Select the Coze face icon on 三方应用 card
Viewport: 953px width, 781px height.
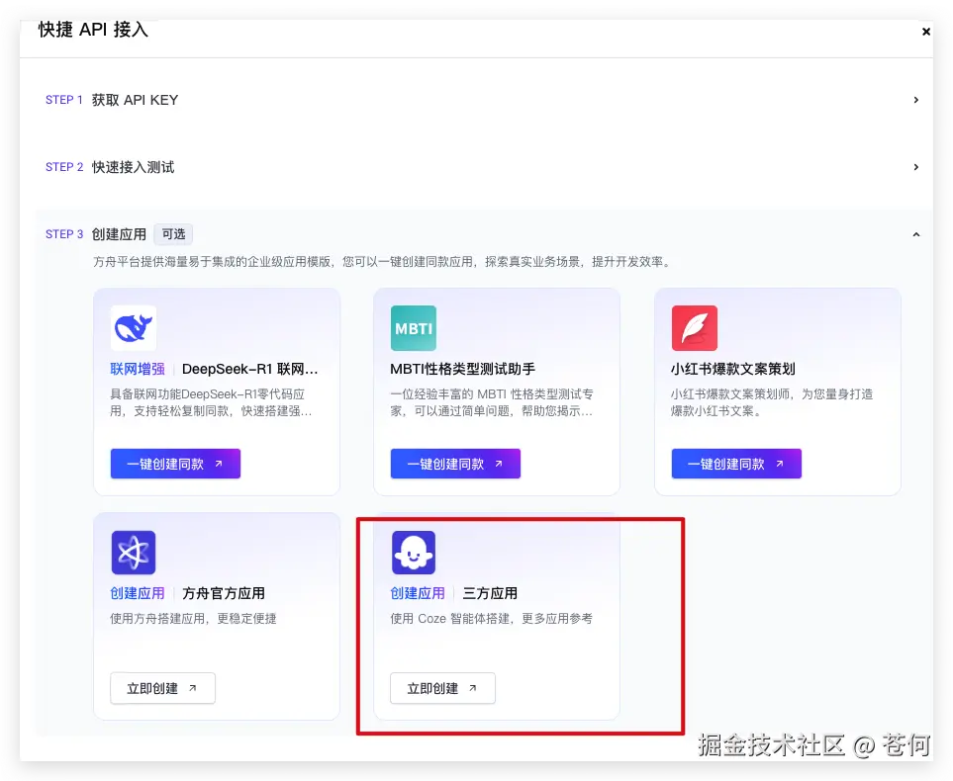tap(413, 553)
